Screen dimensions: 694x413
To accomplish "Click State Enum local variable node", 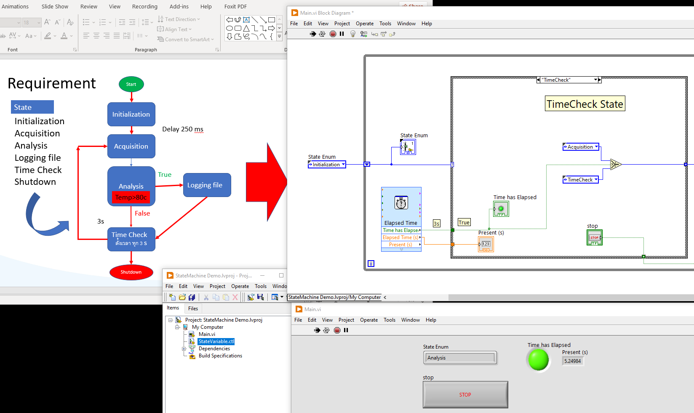I will [408, 147].
